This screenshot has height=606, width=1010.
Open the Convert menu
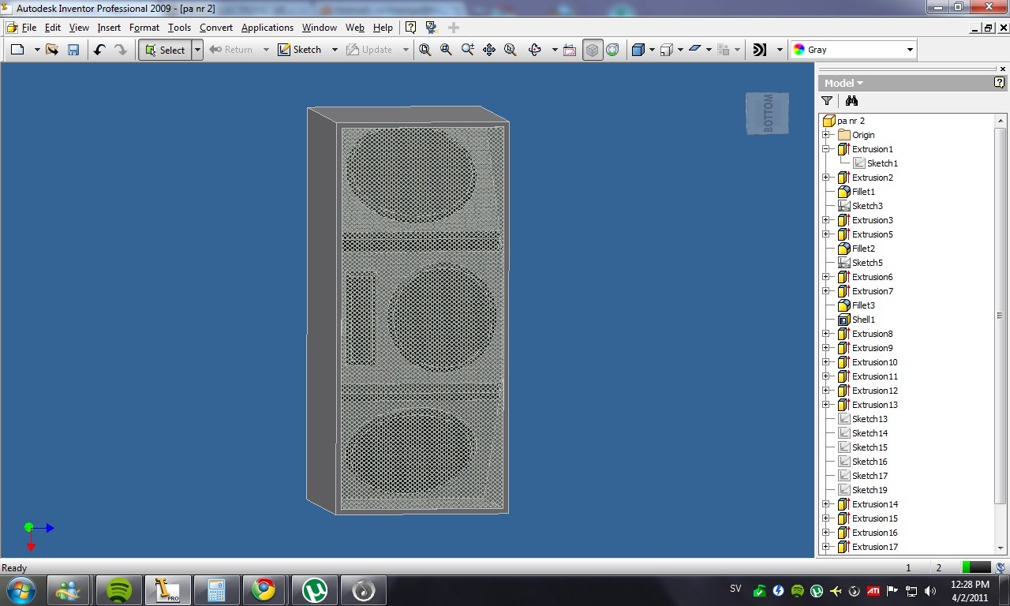click(216, 28)
